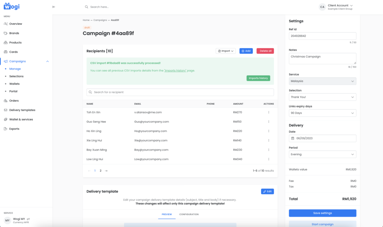Open the Exports sidebar icon
This screenshot has width=383, height=227.
[x=6, y=129]
